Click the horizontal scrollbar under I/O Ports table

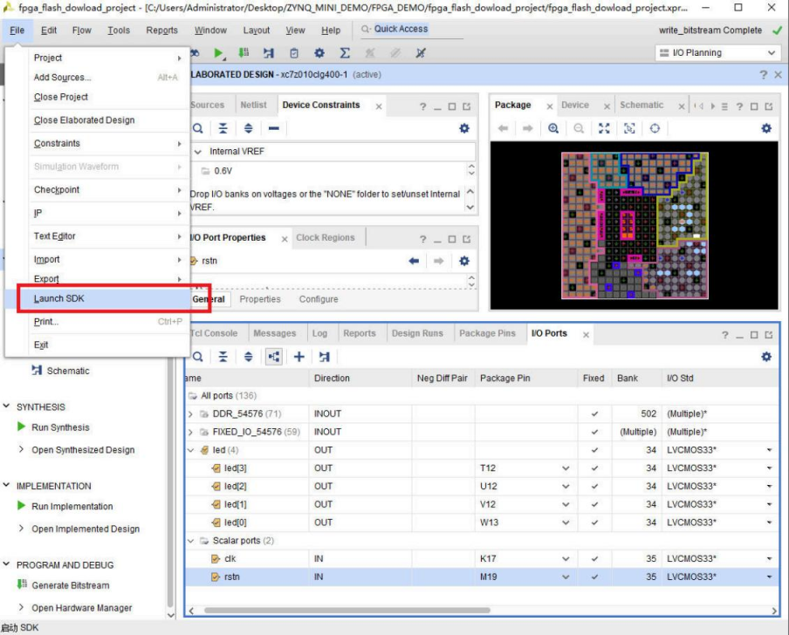pyautogui.click(x=480, y=611)
